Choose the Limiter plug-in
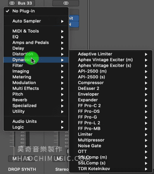This screenshot has width=154, height=174. pos(111,134)
